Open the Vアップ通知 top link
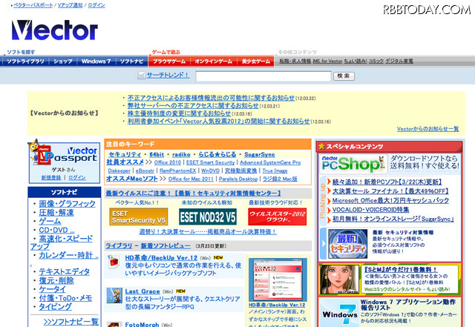This screenshot has height=327, width=475. [70, 5]
